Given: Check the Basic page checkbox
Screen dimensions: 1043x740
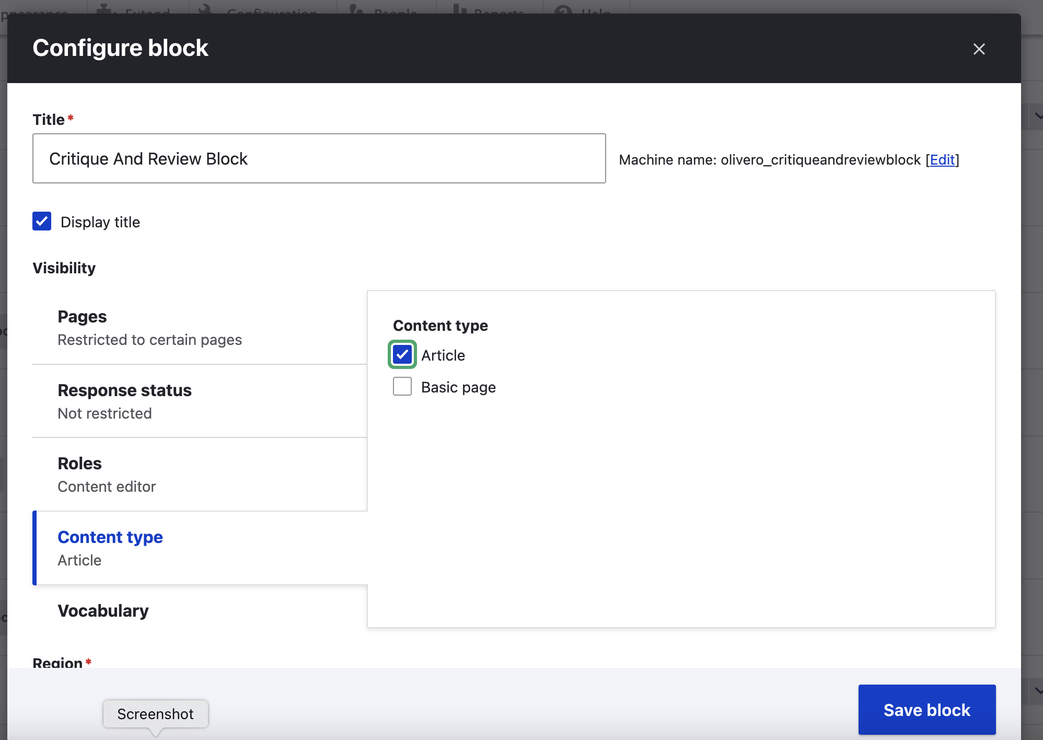Looking at the screenshot, I should click(x=402, y=387).
